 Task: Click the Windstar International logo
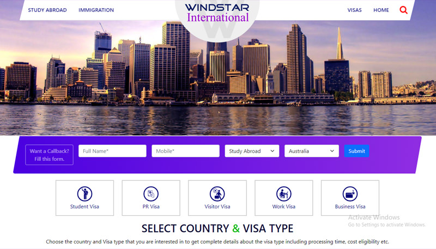click(x=217, y=13)
